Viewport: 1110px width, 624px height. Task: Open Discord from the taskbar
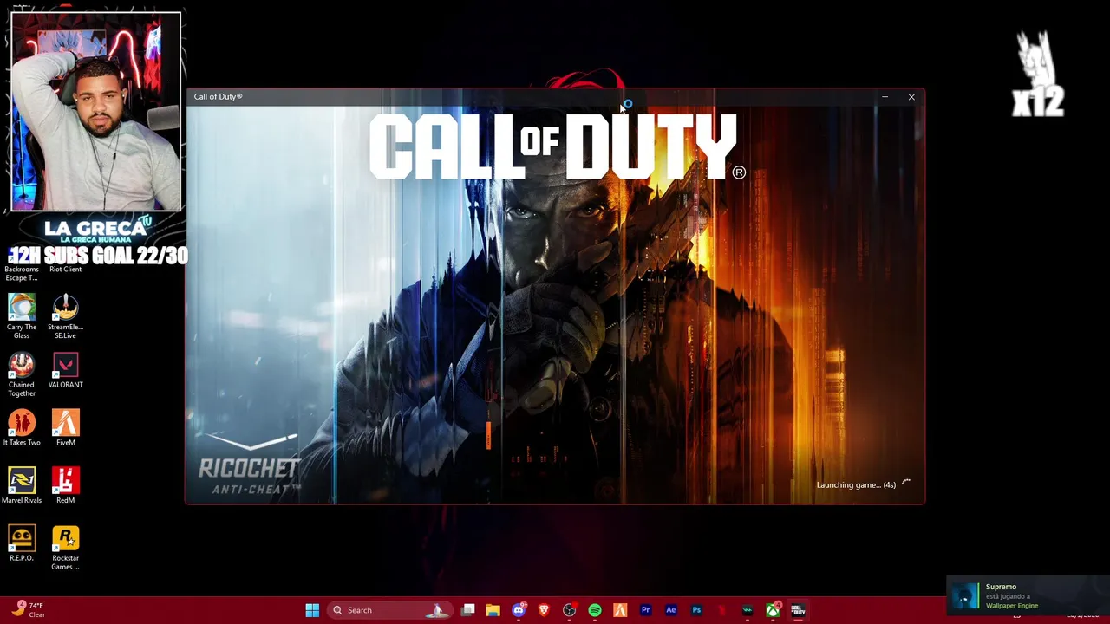pos(519,610)
